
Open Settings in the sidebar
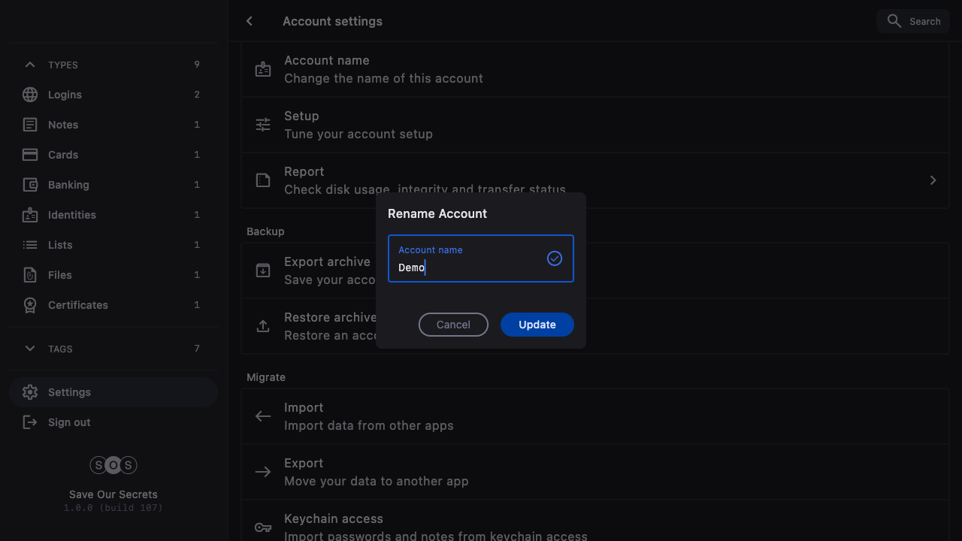click(x=69, y=392)
